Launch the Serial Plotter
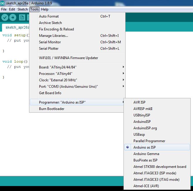Viewport: 193px width, 191px height. 77,49
